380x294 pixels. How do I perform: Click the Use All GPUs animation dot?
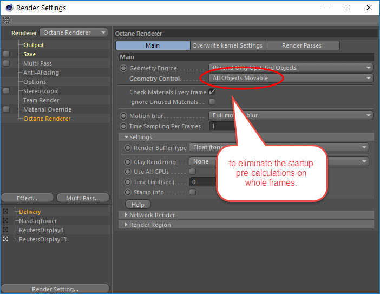128,172
